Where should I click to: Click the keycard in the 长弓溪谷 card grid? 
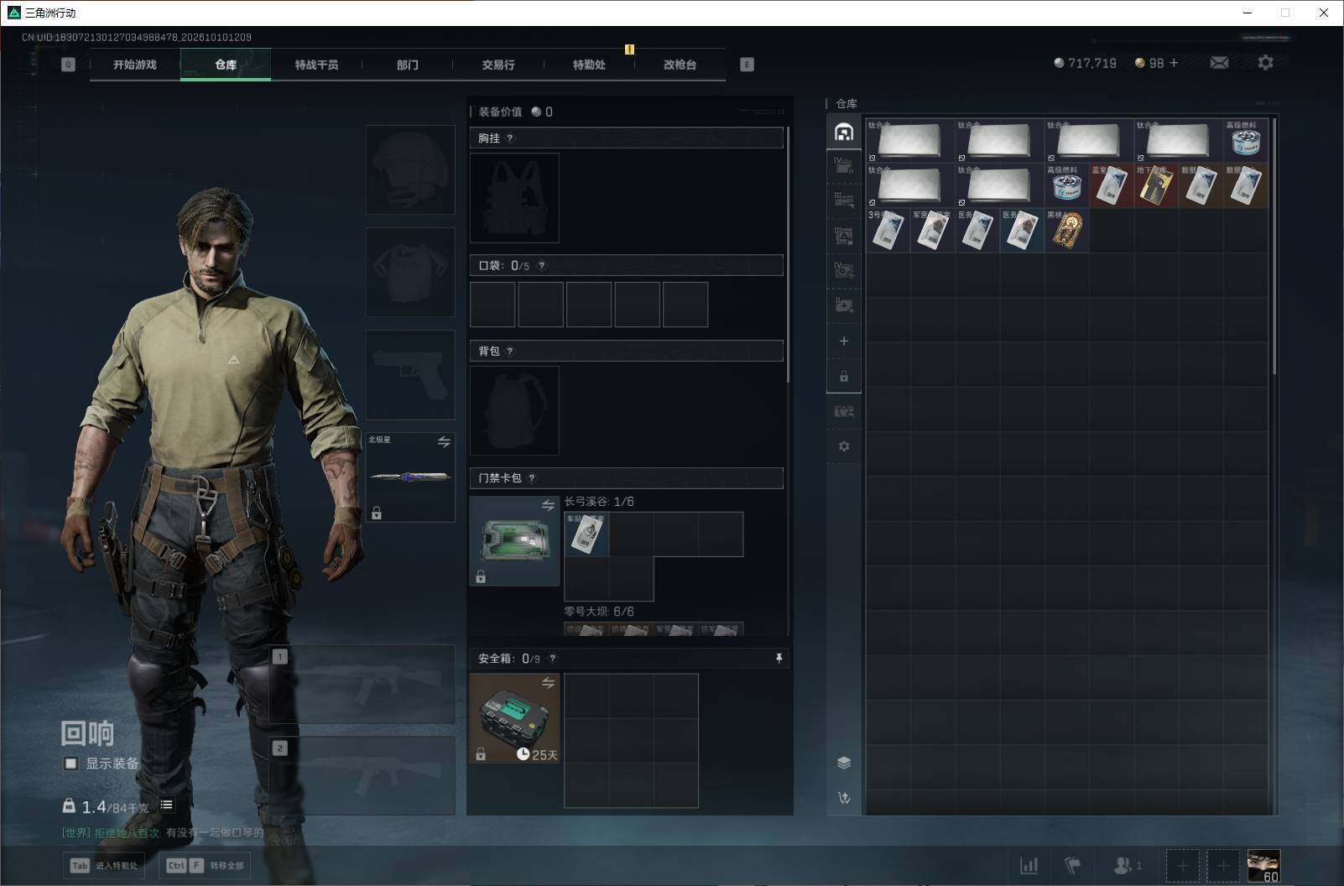pyautogui.click(x=586, y=534)
